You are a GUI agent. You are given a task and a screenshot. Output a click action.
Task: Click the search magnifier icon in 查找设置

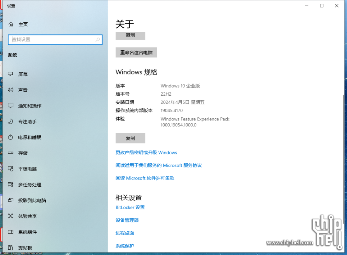coord(97,40)
